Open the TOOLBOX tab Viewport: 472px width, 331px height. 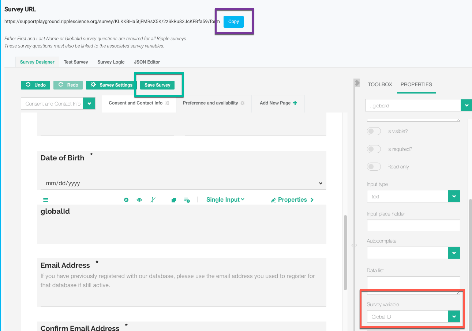[x=380, y=84]
